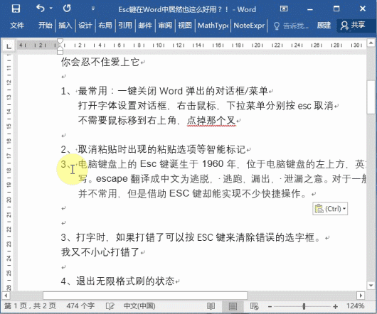Minimize the Word window
The width and height of the screenshot is (377, 314).
tap(310, 9)
